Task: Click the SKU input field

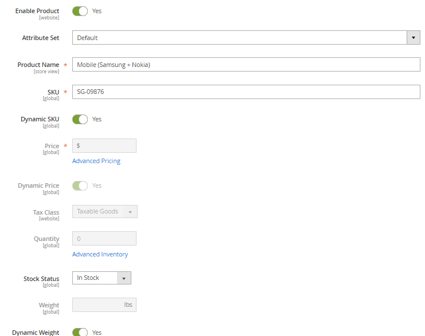Action: [x=246, y=92]
